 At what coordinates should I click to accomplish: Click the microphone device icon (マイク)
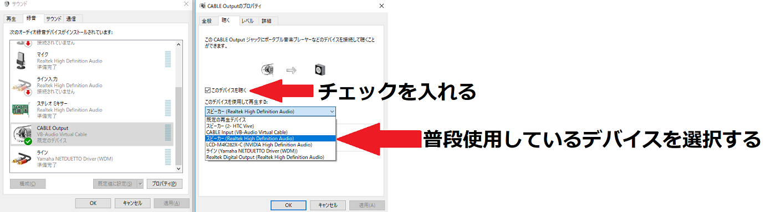pyautogui.click(x=22, y=60)
